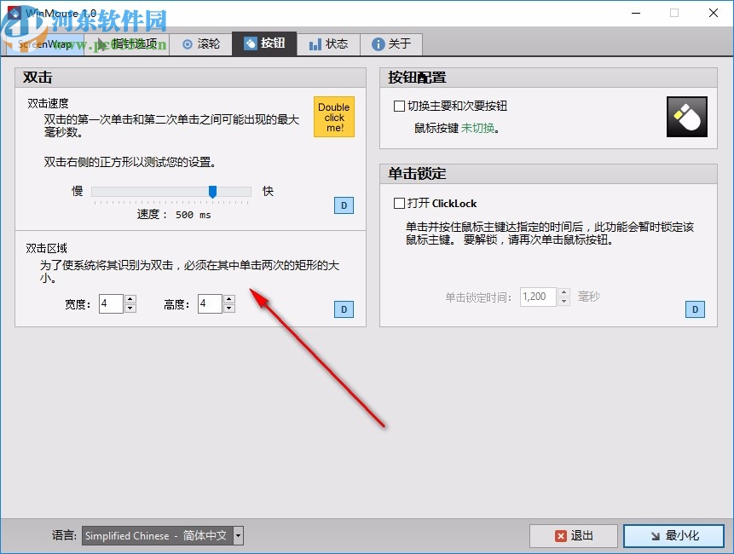Decrease the 宽度 width value
Image resolution: width=734 pixels, height=554 pixels.
130,309
